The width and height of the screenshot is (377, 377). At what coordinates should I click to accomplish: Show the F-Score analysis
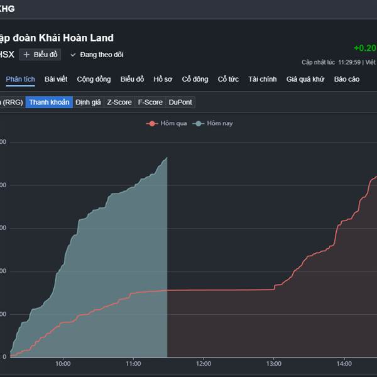150,102
